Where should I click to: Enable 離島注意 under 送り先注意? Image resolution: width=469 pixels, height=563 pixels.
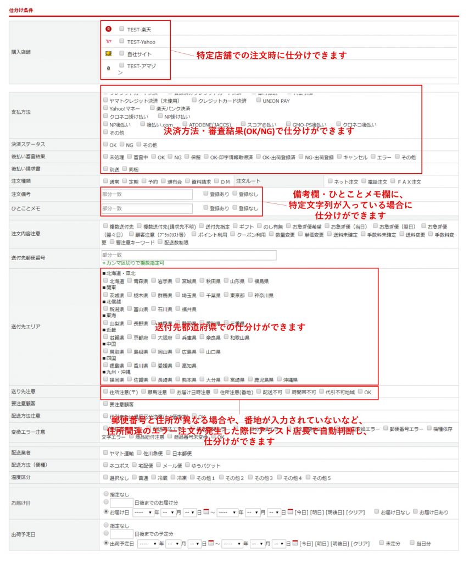pyautogui.click(x=144, y=391)
